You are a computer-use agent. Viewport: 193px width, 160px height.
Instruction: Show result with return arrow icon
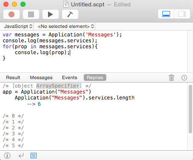tap(21, 156)
